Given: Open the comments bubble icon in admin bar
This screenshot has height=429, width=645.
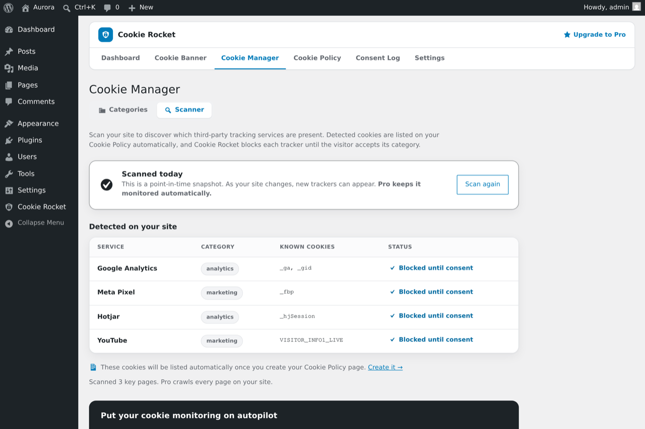Looking at the screenshot, I should [107, 8].
